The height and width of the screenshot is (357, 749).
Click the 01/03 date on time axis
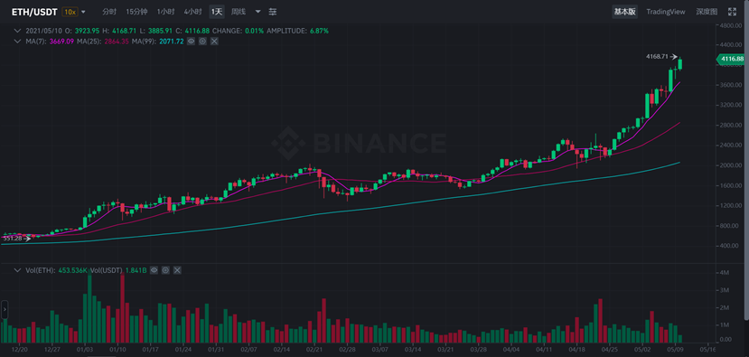tap(84, 350)
